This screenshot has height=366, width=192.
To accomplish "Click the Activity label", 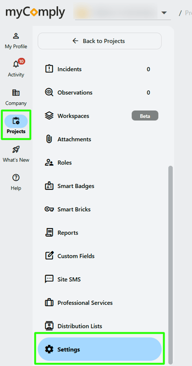I will click(16, 75).
